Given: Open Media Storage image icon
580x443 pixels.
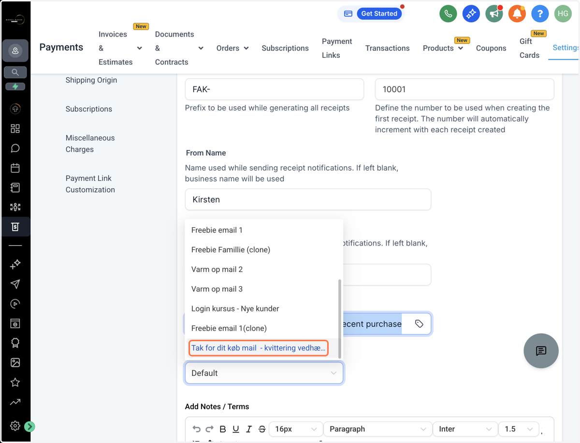Looking at the screenshot, I should pyautogui.click(x=15, y=362).
